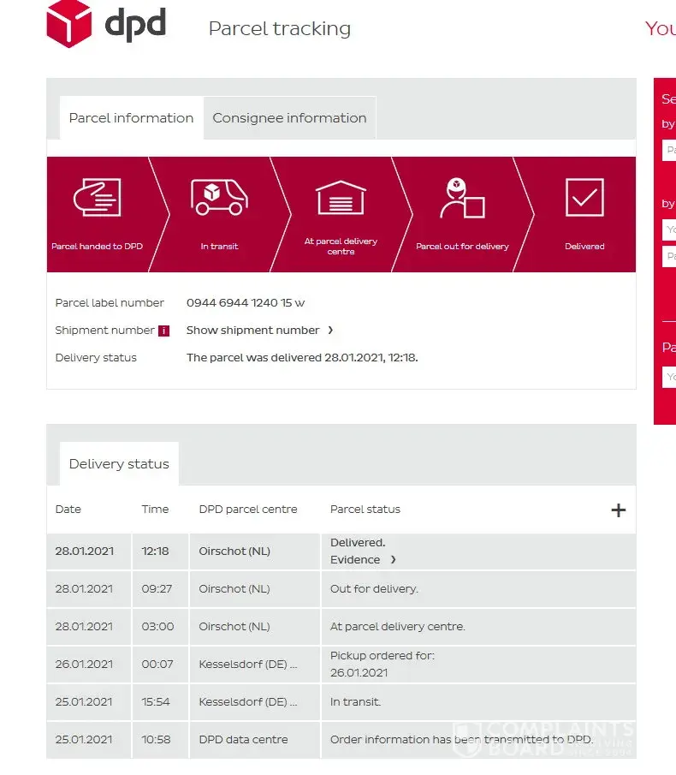Click the parcel was delivered status text
The height and width of the screenshot is (775, 676).
click(302, 357)
